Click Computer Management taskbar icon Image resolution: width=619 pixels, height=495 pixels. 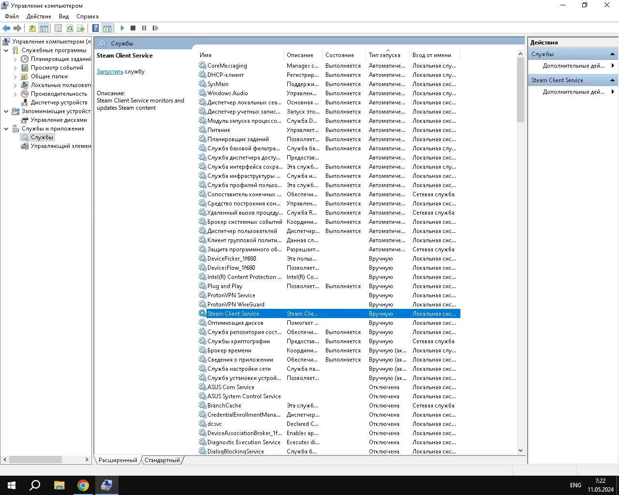[107, 485]
